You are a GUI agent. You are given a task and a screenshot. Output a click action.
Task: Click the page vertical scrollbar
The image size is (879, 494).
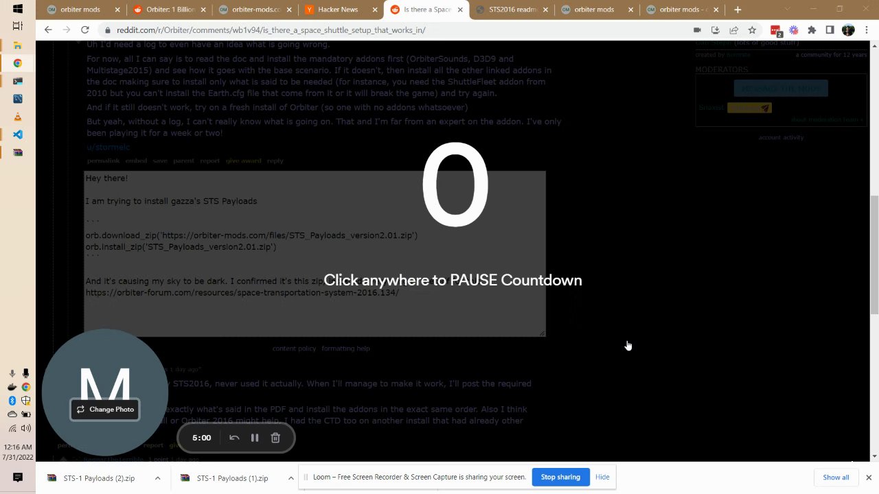pyautogui.click(x=874, y=254)
